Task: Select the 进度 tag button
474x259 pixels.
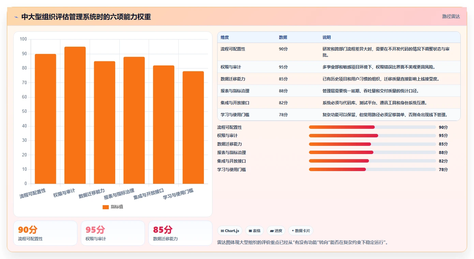Action: click(276, 231)
